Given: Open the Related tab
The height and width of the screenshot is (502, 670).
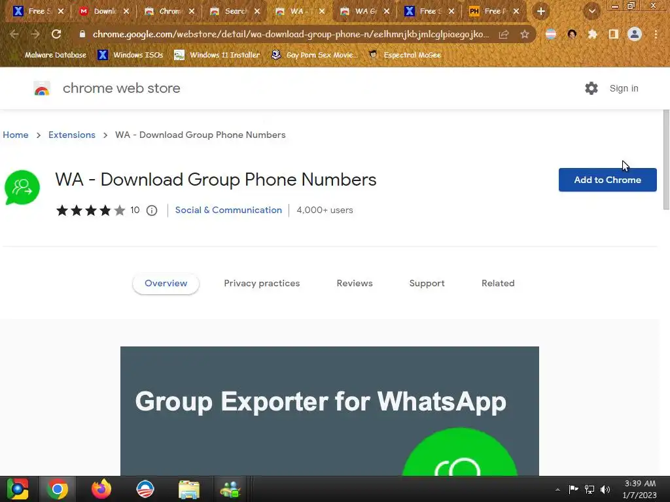Looking at the screenshot, I should 498,284.
